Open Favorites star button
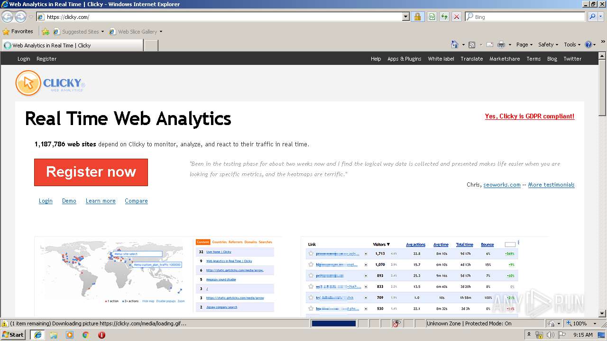The width and height of the screenshot is (607, 341). click(x=18, y=31)
